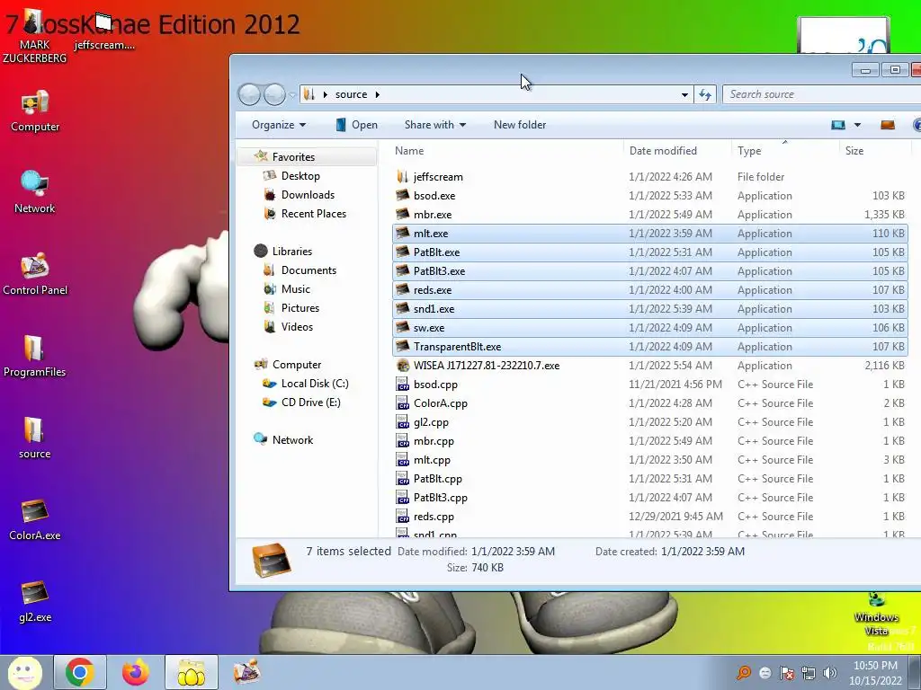The height and width of the screenshot is (690, 921).
Task: Open the Computer desktop icon
Action: click(x=35, y=111)
